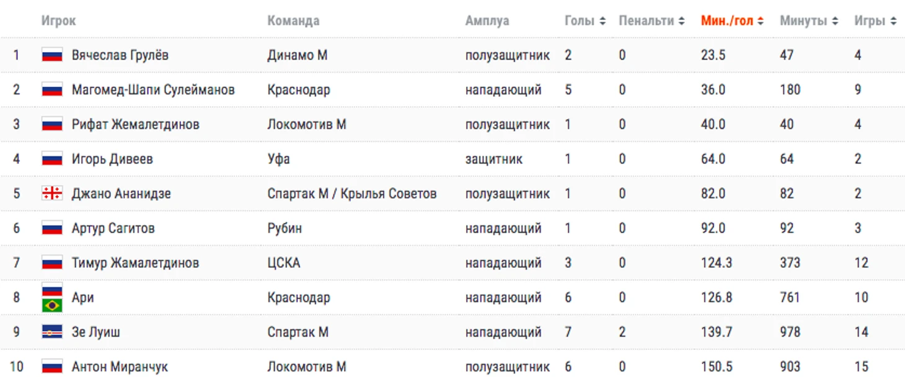Sort by Пенальти column header
The image size is (905, 379).
[x=651, y=20]
